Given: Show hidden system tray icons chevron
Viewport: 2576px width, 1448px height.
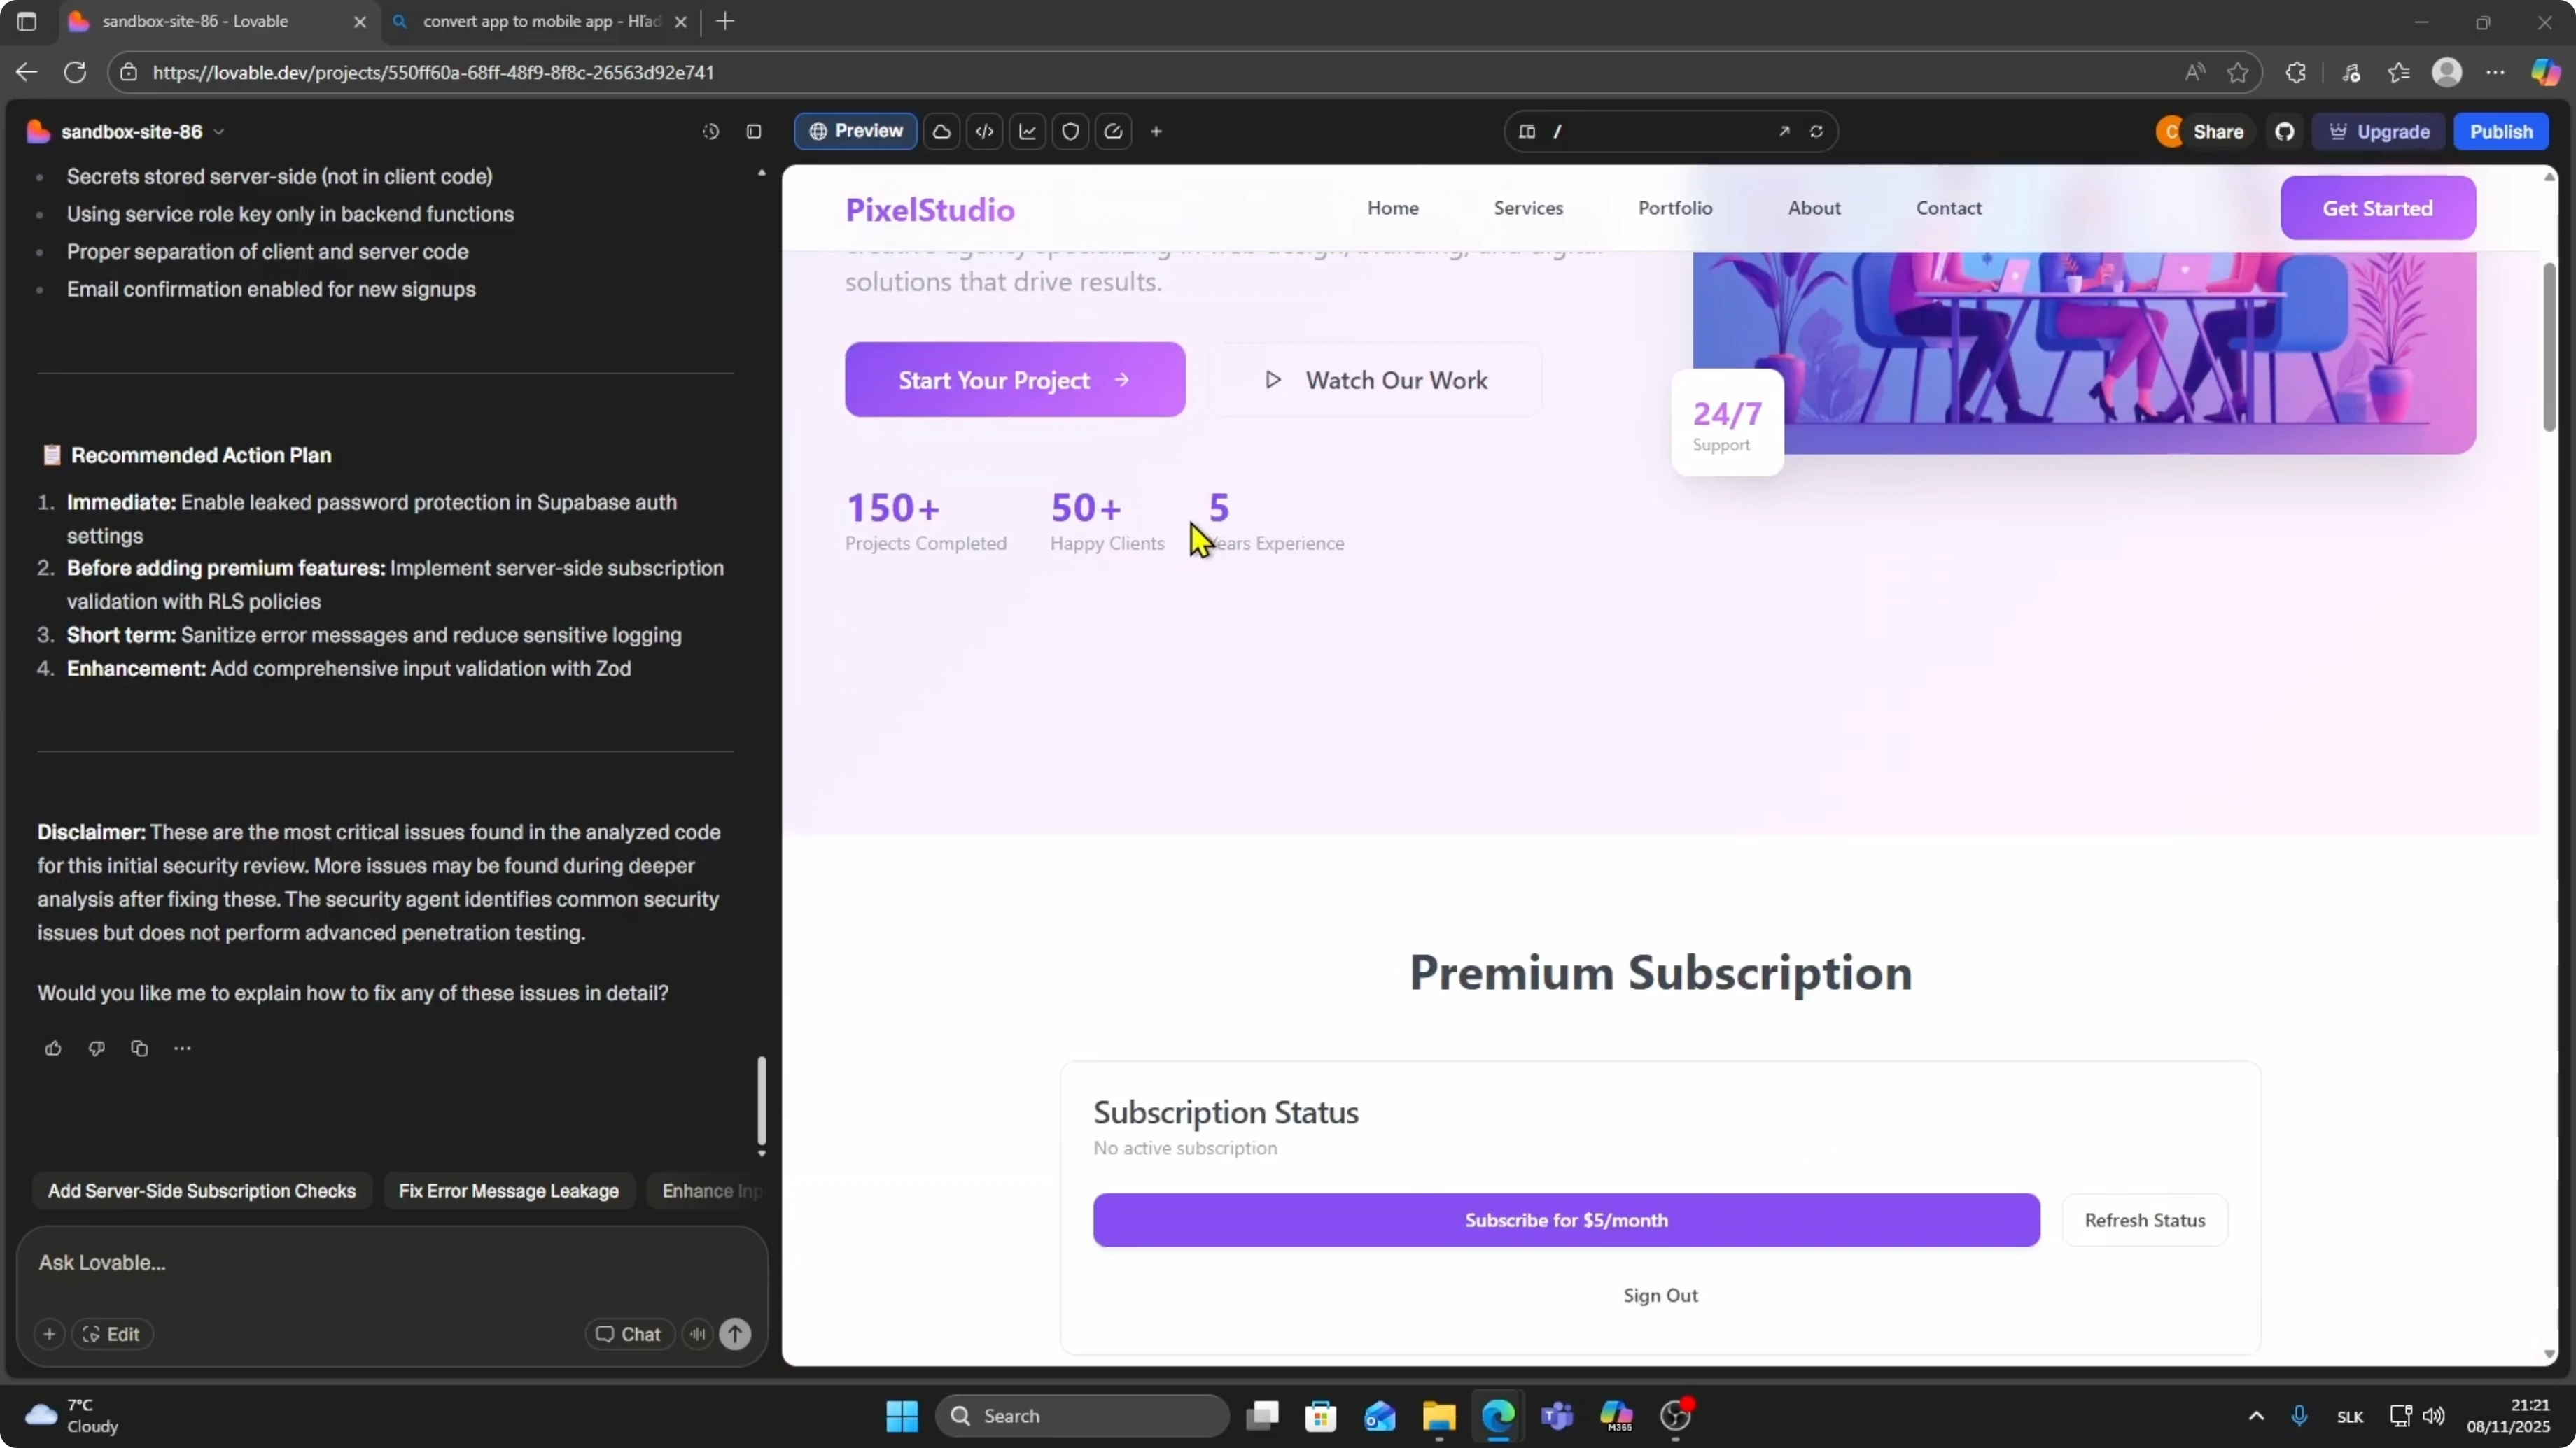Looking at the screenshot, I should click(2256, 1416).
